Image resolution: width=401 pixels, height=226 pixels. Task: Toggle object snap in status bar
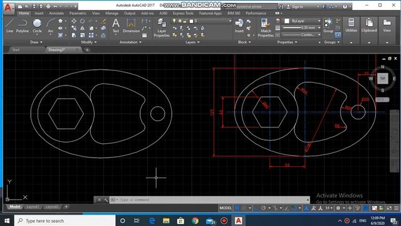294,208
